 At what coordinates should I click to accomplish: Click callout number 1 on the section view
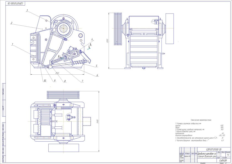click(x=12, y=44)
